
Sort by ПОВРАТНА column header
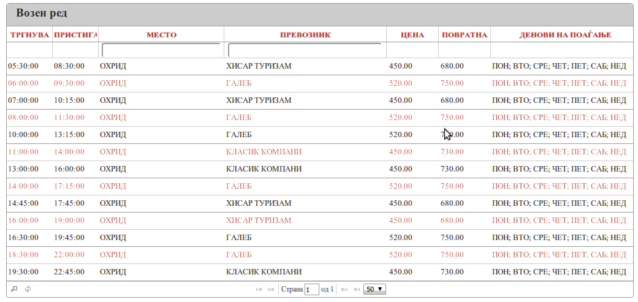pos(465,34)
